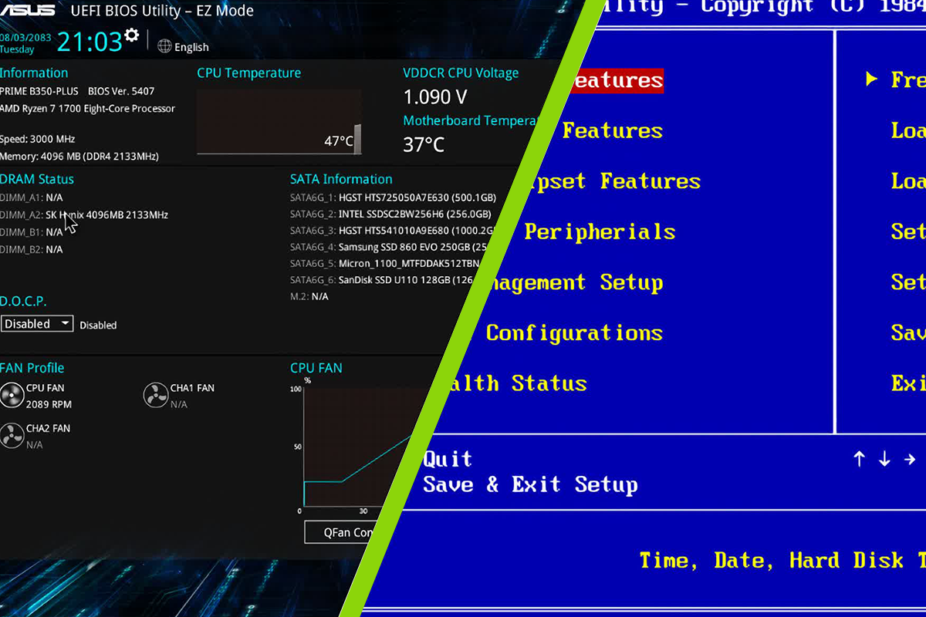Viewport: 926px width, 617px height.
Task: Open the Configurations menu item
Action: click(574, 333)
